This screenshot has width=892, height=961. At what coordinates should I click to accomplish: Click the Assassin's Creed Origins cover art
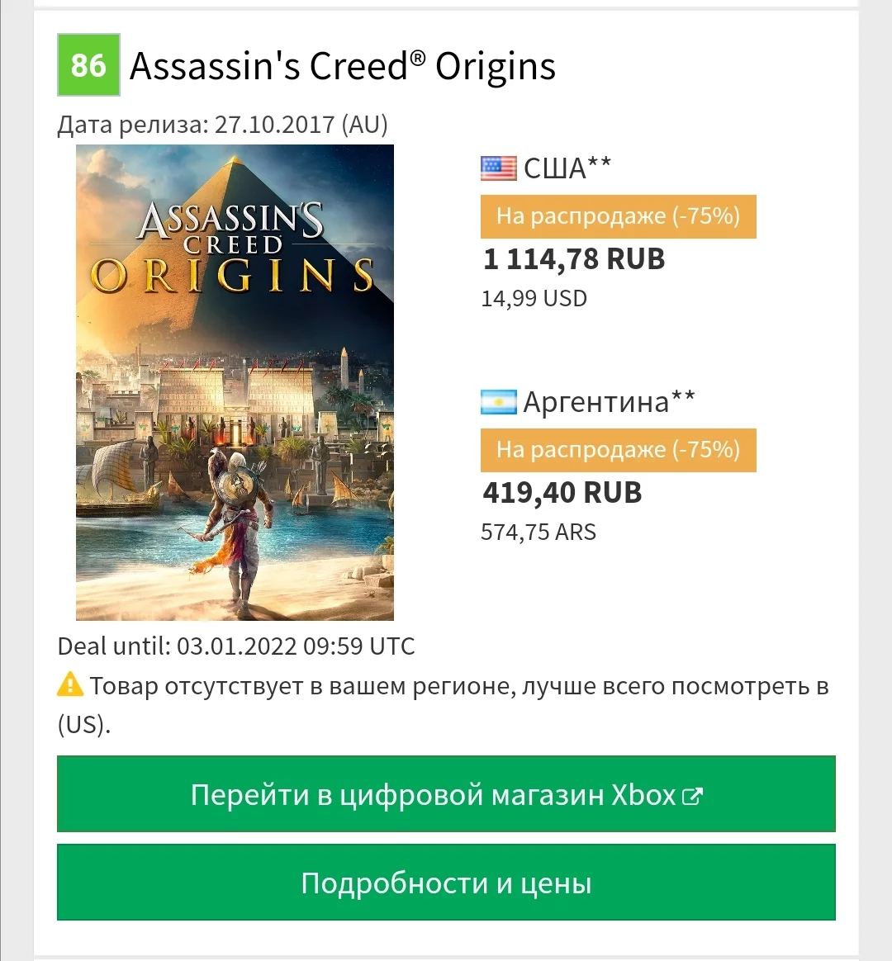[235, 382]
